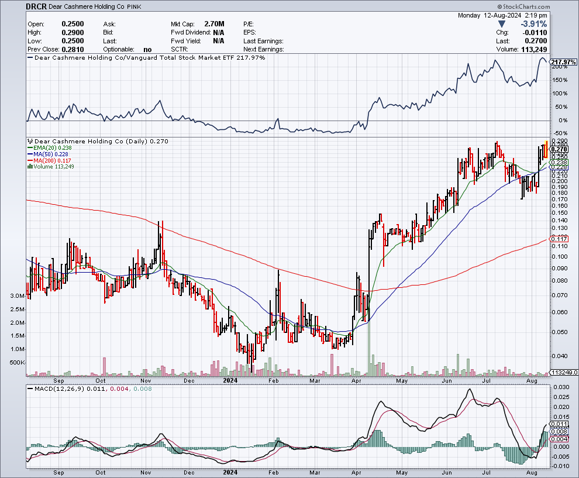This screenshot has height=478, width=579.
Task: Click the Prev Close value 0.2810
Action: click(73, 50)
